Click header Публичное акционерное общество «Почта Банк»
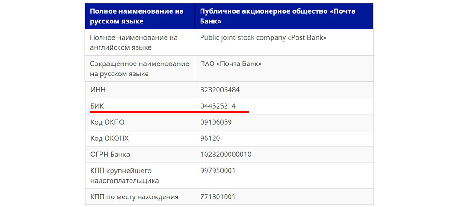The height and width of the screenshot is (207, 461). click(278, 16)
